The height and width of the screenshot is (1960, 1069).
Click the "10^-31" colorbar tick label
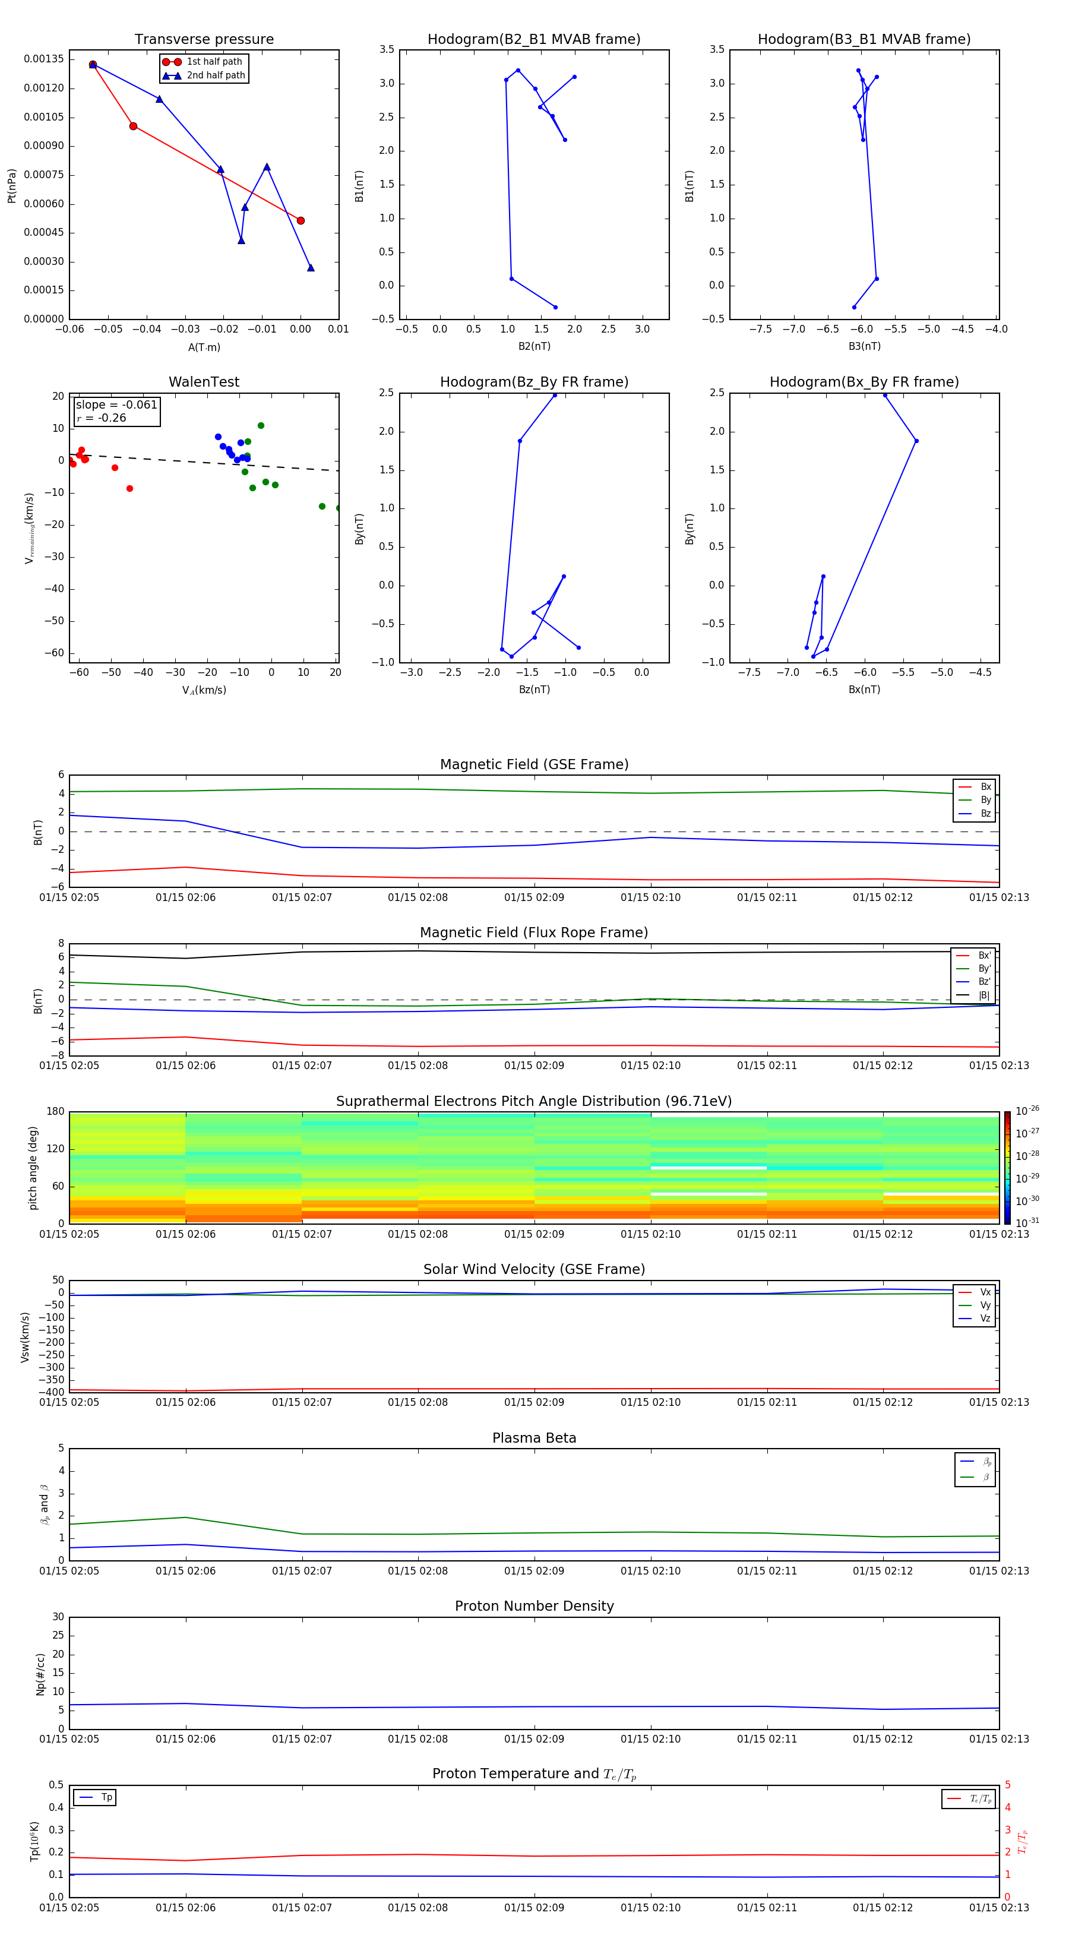[1027, 1223]
